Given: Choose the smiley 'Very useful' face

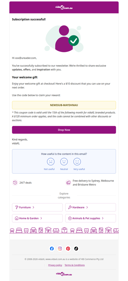Looking at the screenshot, I should click(77, 162).
